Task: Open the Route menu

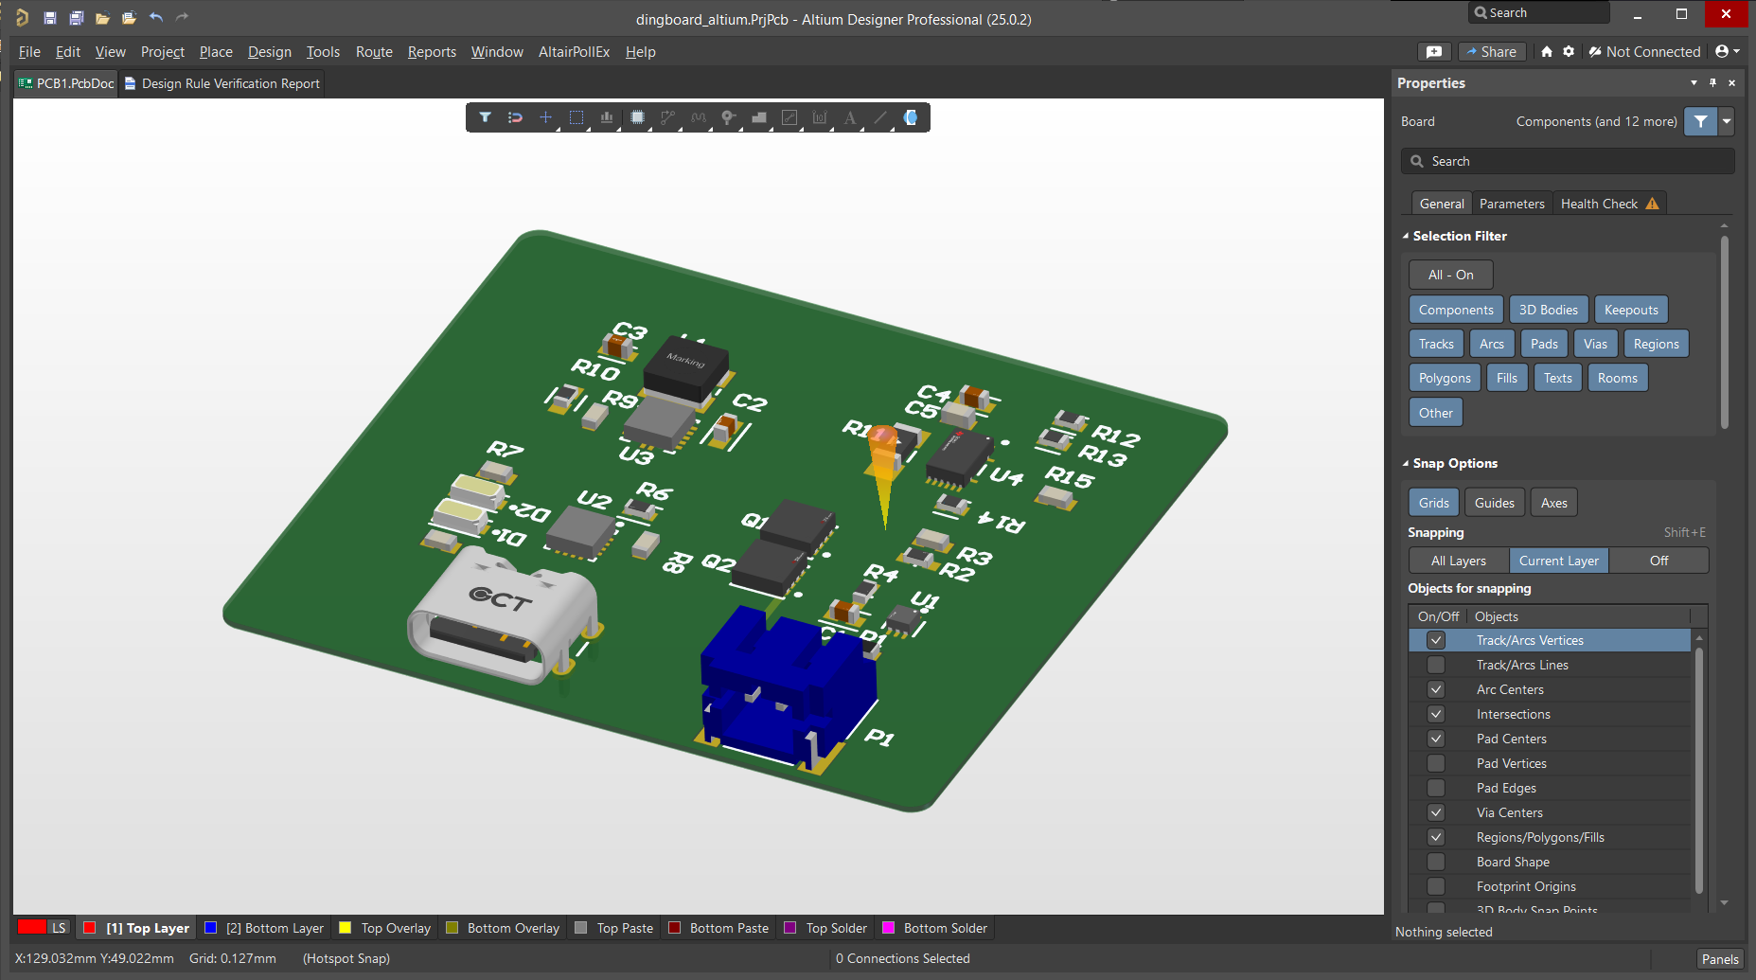Action: (x=374, y=52)
